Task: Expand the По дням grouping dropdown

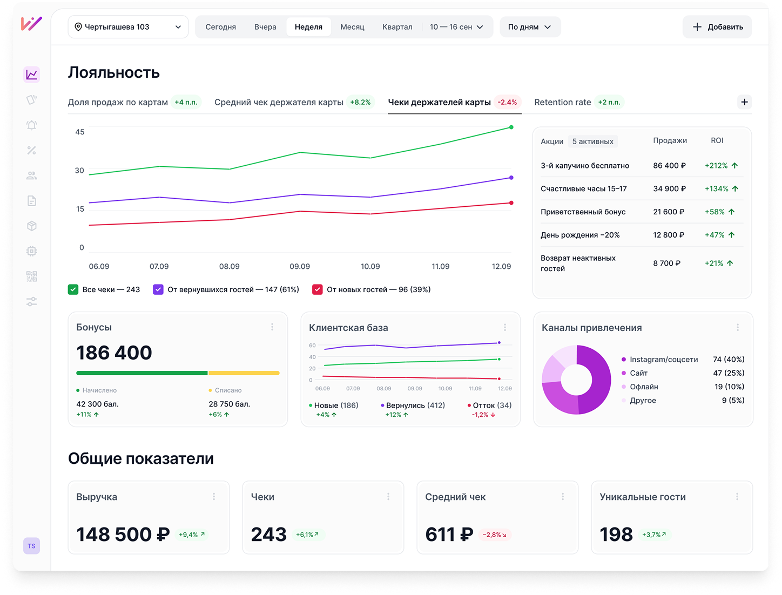Action: 530,27
